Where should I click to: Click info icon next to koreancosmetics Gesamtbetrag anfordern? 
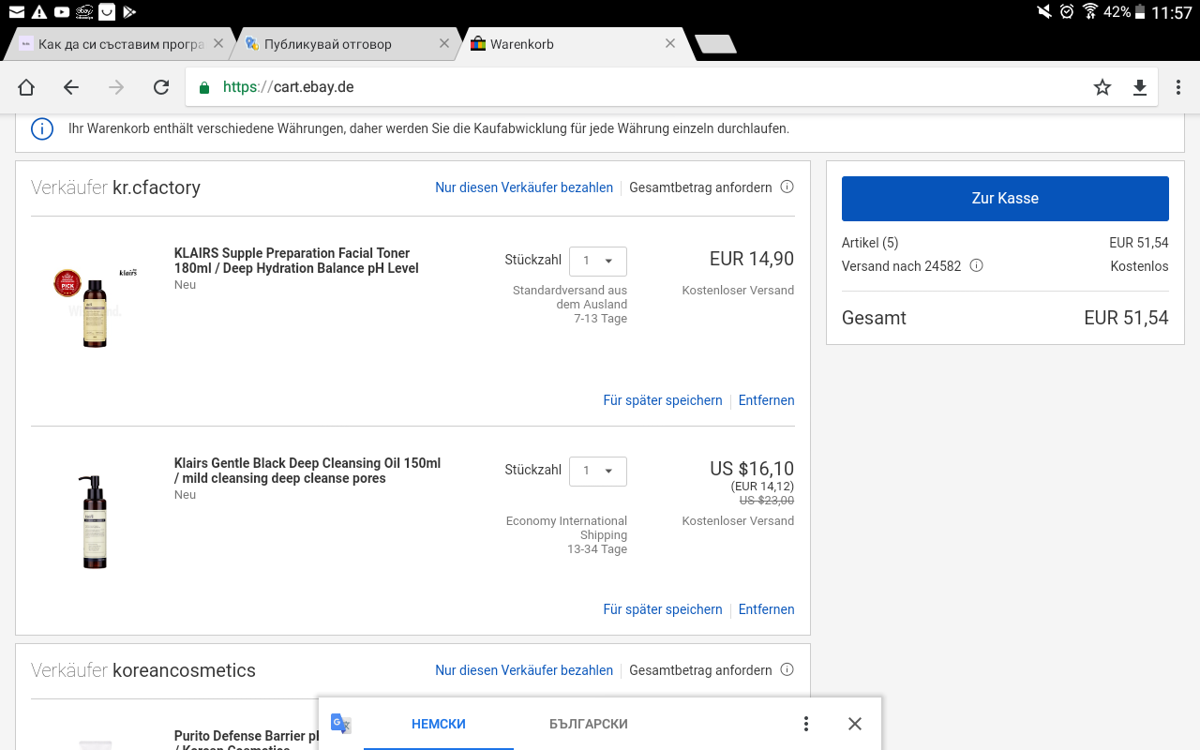click(x=787, y=669)
